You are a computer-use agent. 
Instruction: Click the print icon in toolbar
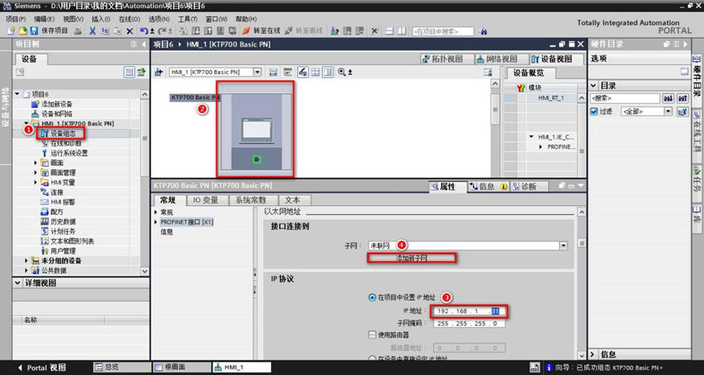tap(78, 31)
